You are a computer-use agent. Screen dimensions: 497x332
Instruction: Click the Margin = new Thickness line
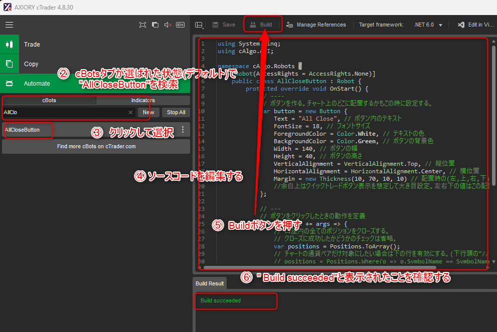[x=381, y=179]
